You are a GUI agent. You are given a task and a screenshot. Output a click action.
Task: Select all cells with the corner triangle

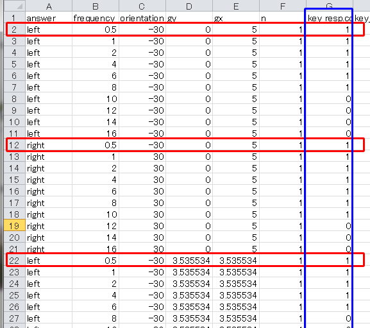click(x=15, y=6)
